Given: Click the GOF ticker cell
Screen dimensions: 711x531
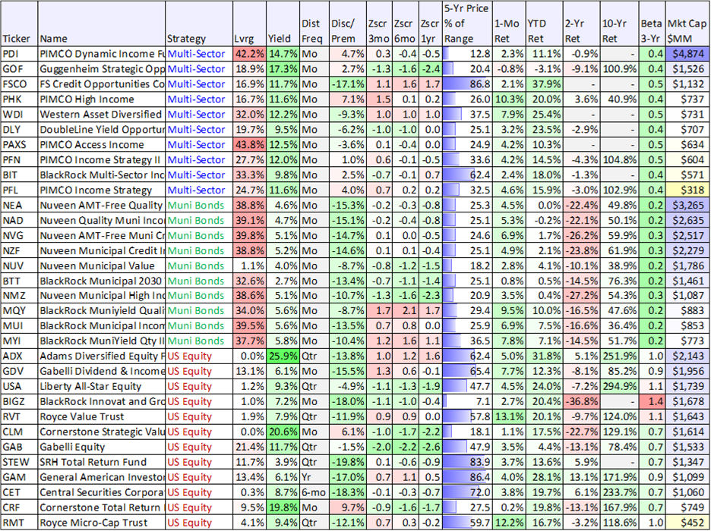Looking at the screenshot, I should click(x=20, y=69).
